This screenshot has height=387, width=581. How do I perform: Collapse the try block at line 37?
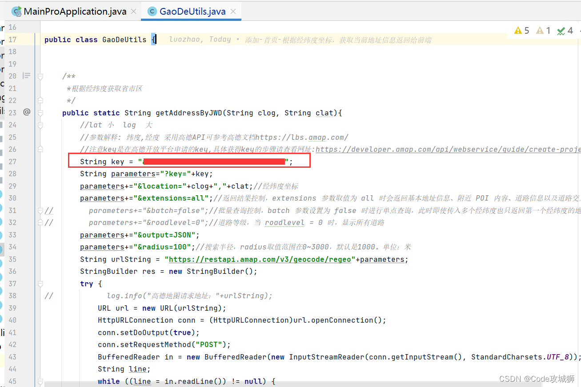(x=40, y=284)
